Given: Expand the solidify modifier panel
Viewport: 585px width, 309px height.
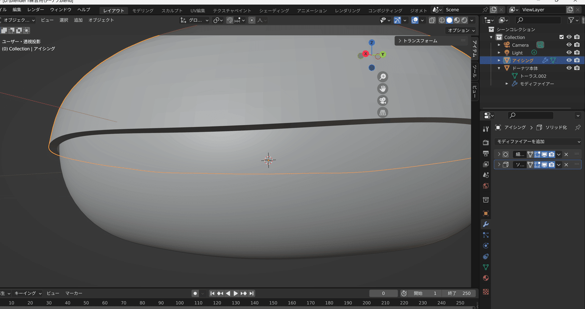Looking at the screenshot, I should pyautogui.click(x=499, y=165).
